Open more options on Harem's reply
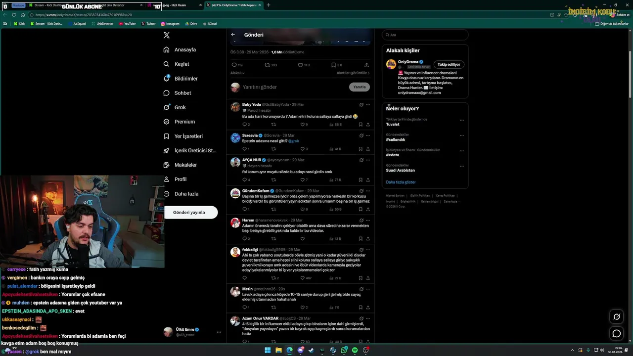This screenshot has height=356, width=633. (368, 220)
